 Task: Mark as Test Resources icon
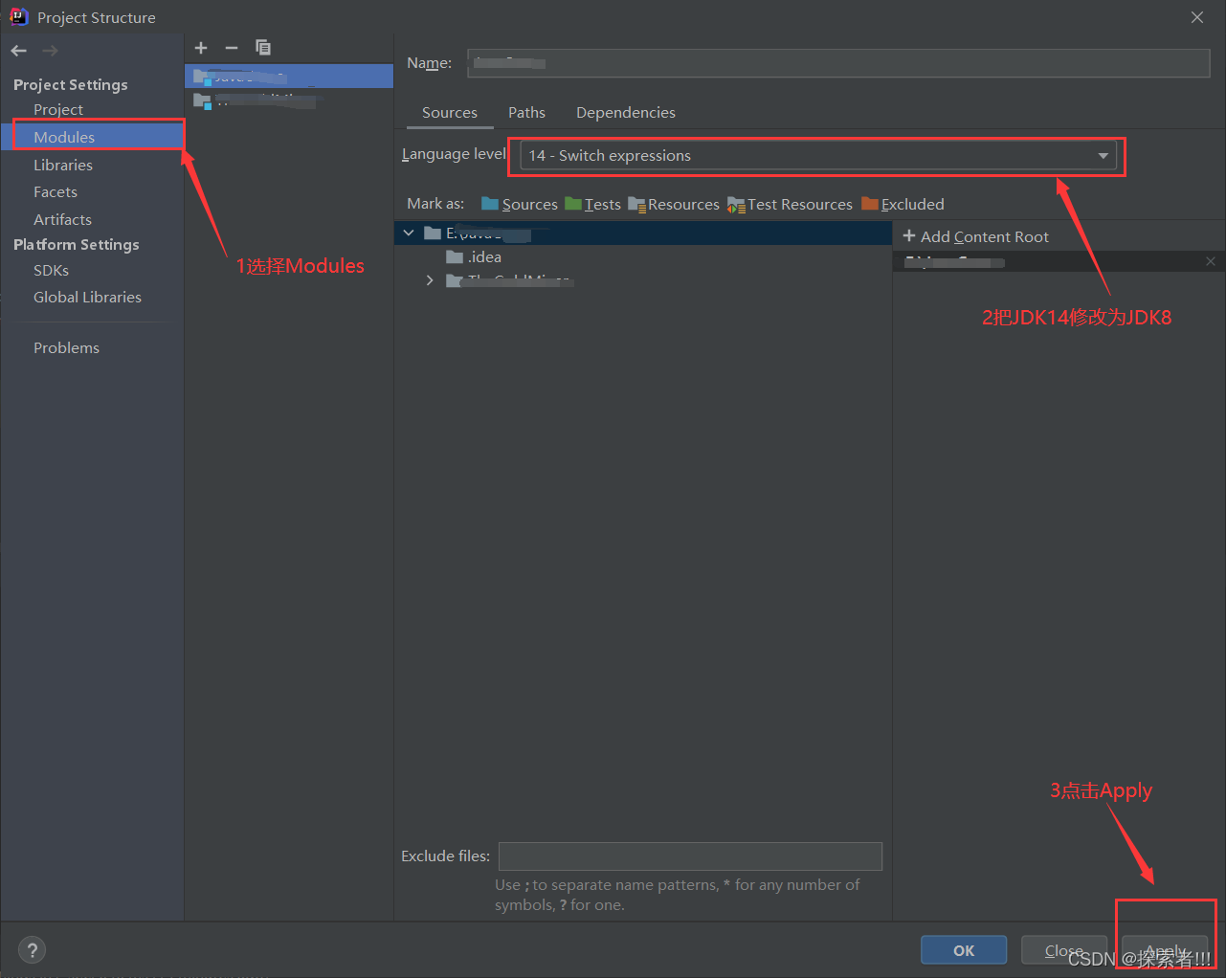click(736, 205)
